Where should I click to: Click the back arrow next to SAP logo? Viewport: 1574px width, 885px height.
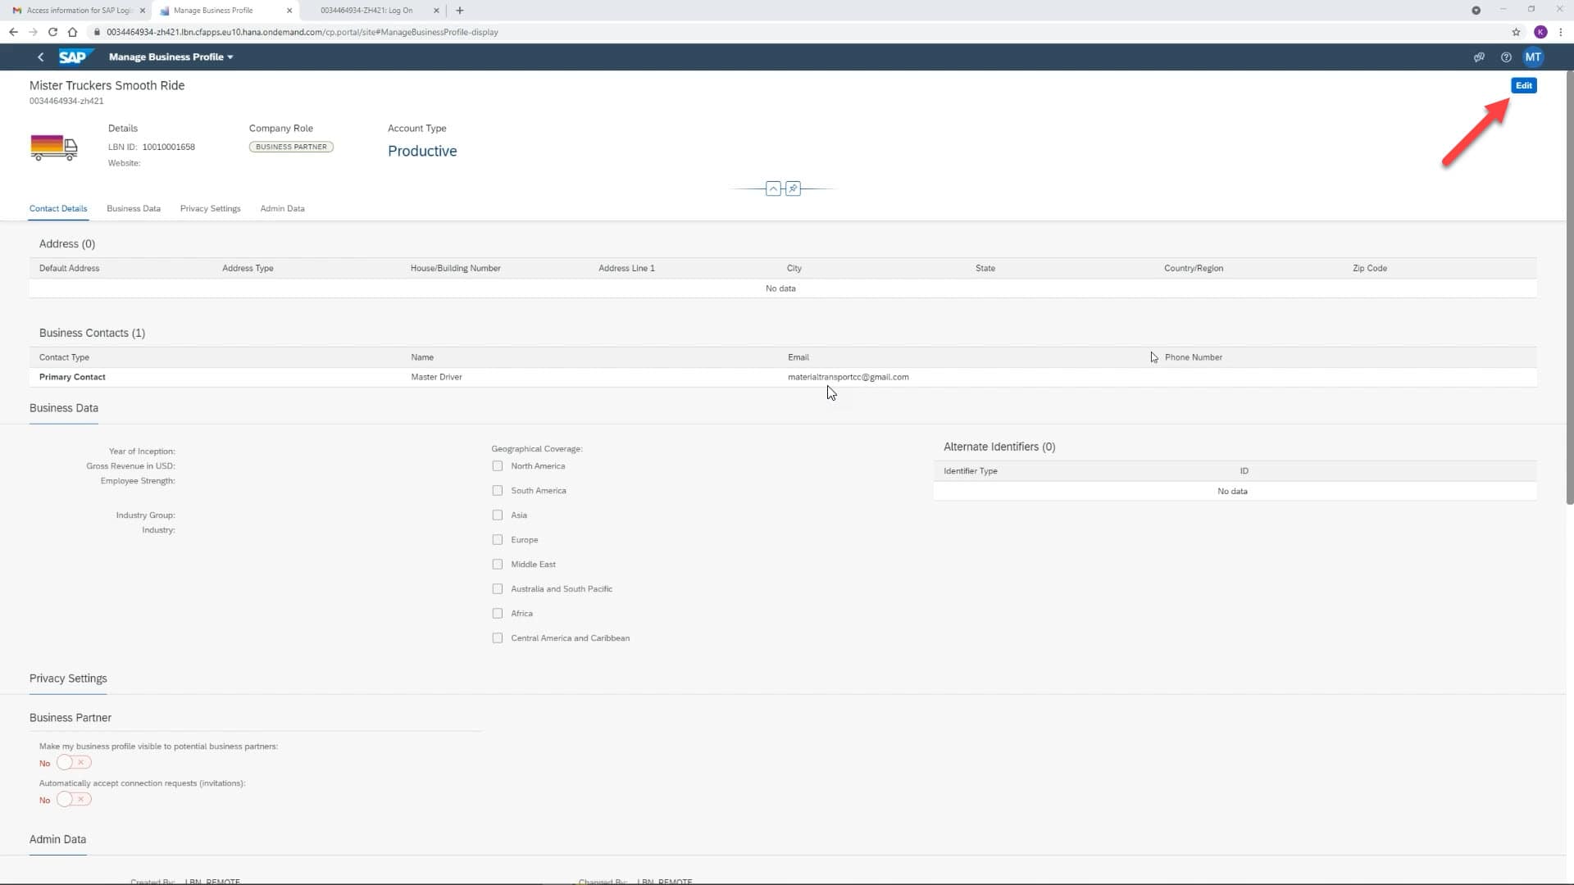tap(40, 57)
